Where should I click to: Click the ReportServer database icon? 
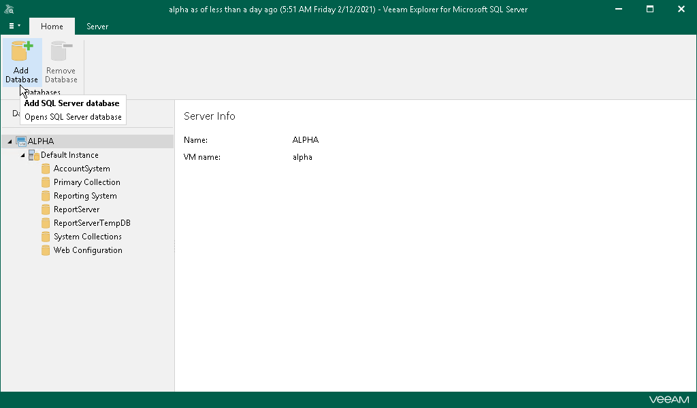pyautogui.click(x=46, y=209)
